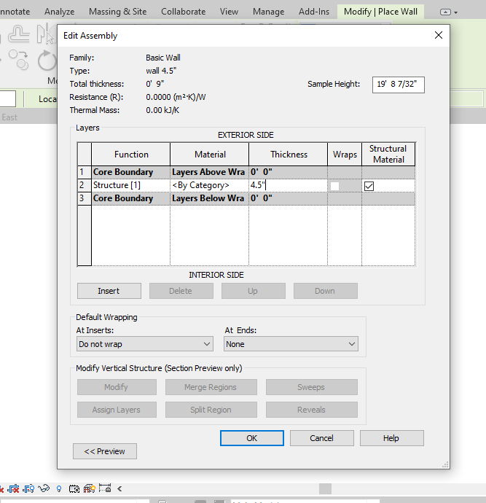Viewport: 486px width, 503px height.
Task: Close the Edit Assembly dialog
Action: 438,35
